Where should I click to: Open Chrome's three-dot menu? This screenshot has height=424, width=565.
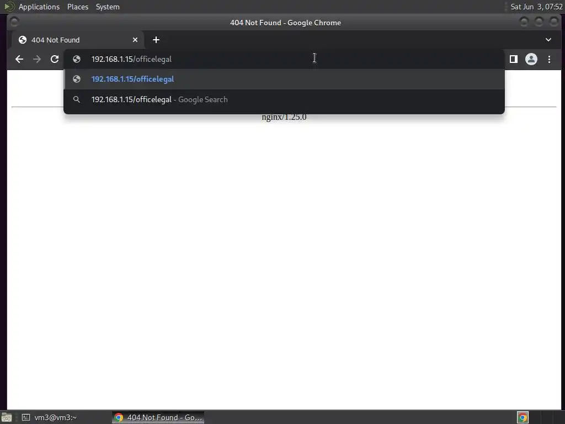pyautogui.click(x=549, y=59)
